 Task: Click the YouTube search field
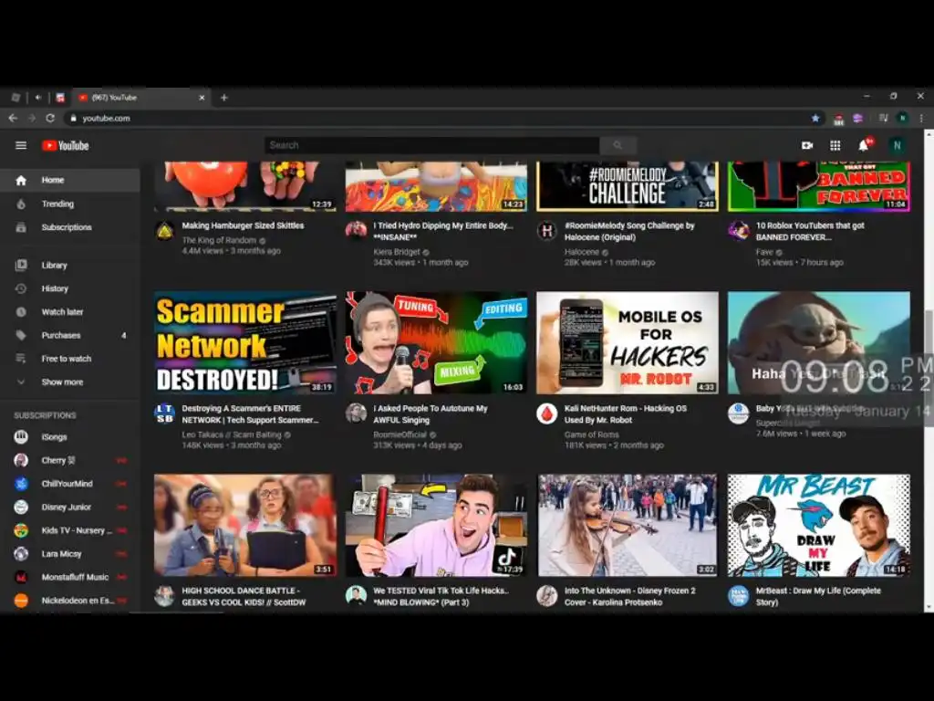coord(431,145)
